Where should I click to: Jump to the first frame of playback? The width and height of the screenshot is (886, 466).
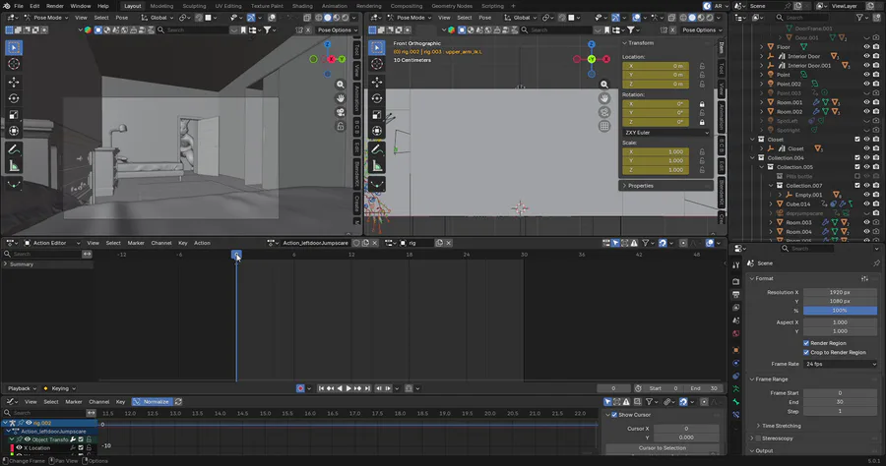tap(321, 388)
